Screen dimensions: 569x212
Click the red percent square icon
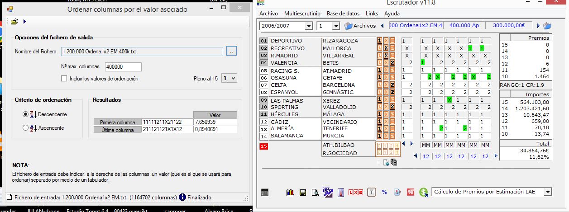pyautogui.click(x=411, y=192)
